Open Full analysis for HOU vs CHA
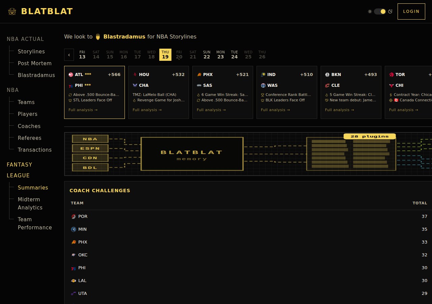This screenshot has width=432, height=304. 147,110
